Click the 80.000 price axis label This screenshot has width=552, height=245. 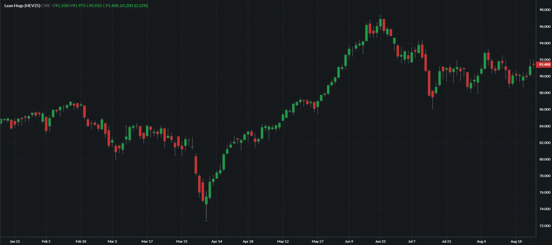(545, 159)
